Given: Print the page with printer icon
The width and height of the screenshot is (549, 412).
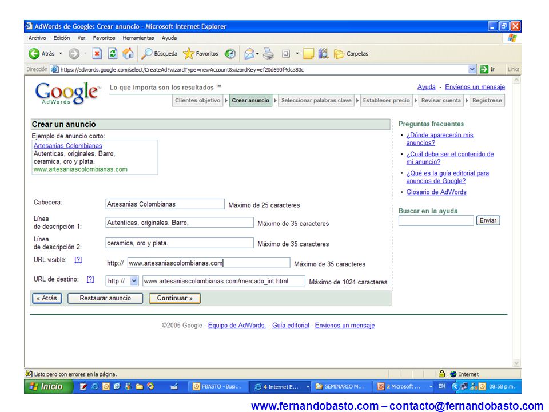Looking at the screenshot, I should (x=269, y=54).
